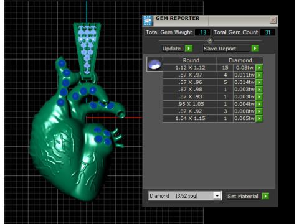The height and width of the screenshot is (224, 299).
Task: Click green arrow for .87 X .96 row
Action: (x=259, y=82)
